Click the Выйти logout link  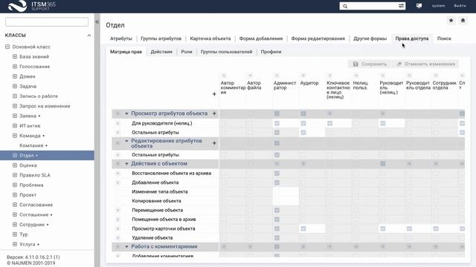tap(460, 6)
